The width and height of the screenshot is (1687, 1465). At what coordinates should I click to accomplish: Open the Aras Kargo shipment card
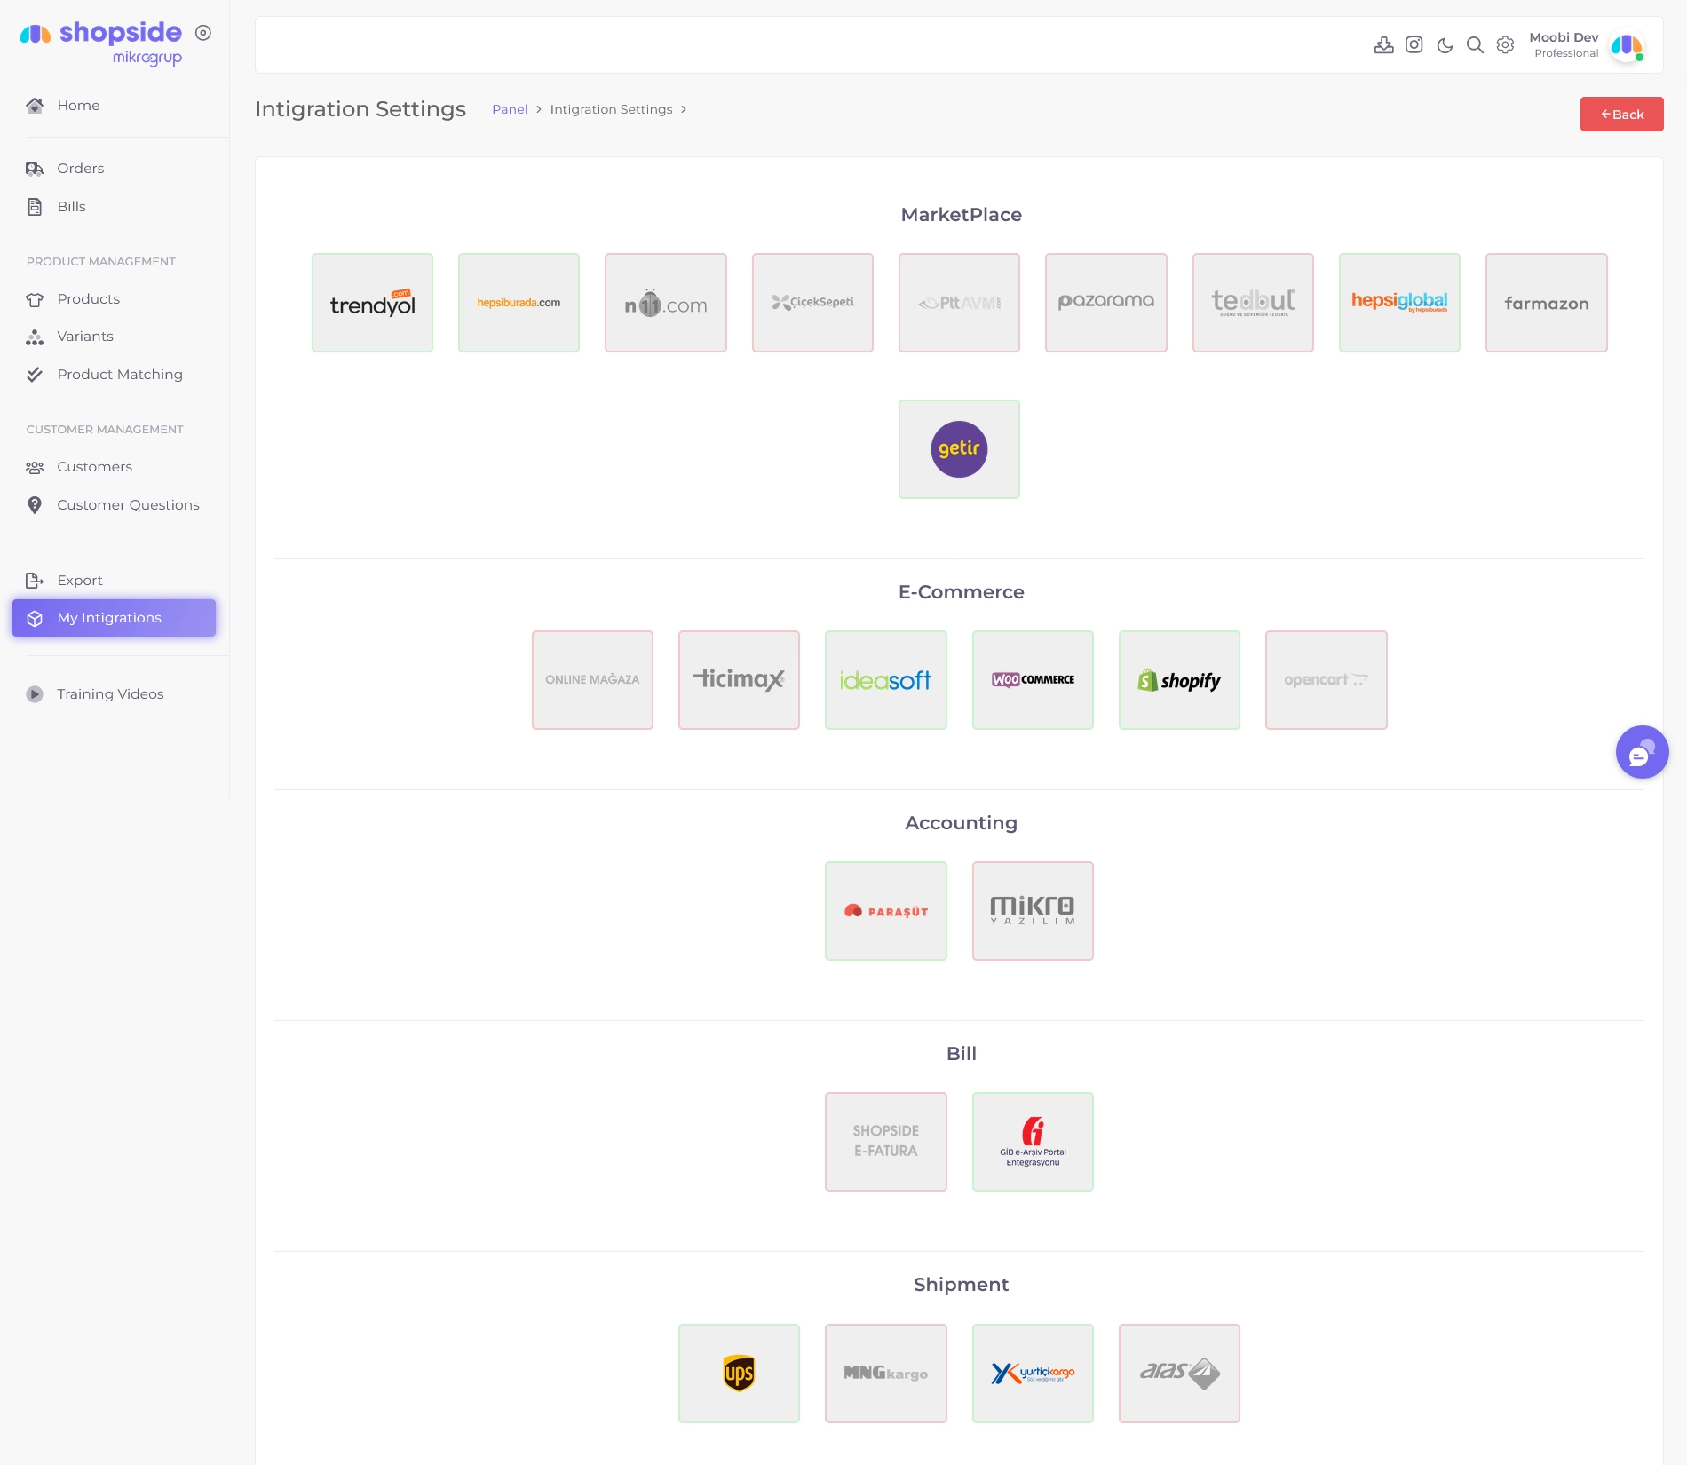[x=1179, y=1374]
